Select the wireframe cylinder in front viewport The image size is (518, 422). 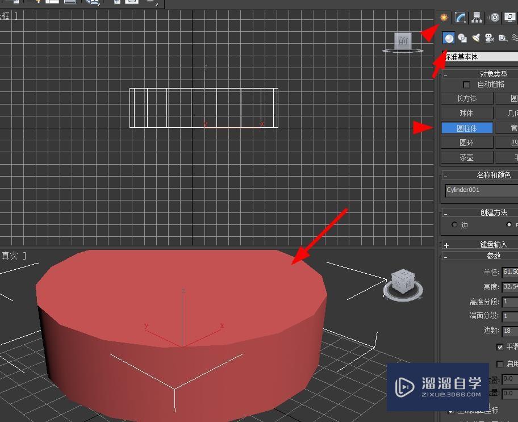coord(204,108)
